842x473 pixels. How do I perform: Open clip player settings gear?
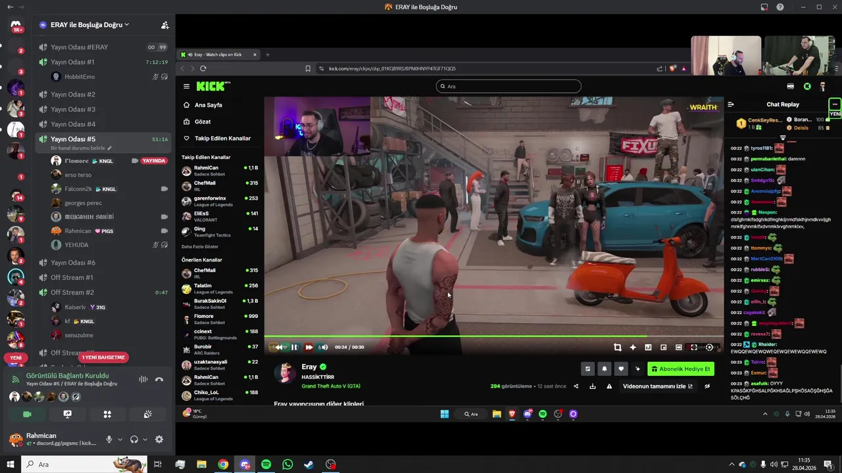click(709, 347)
